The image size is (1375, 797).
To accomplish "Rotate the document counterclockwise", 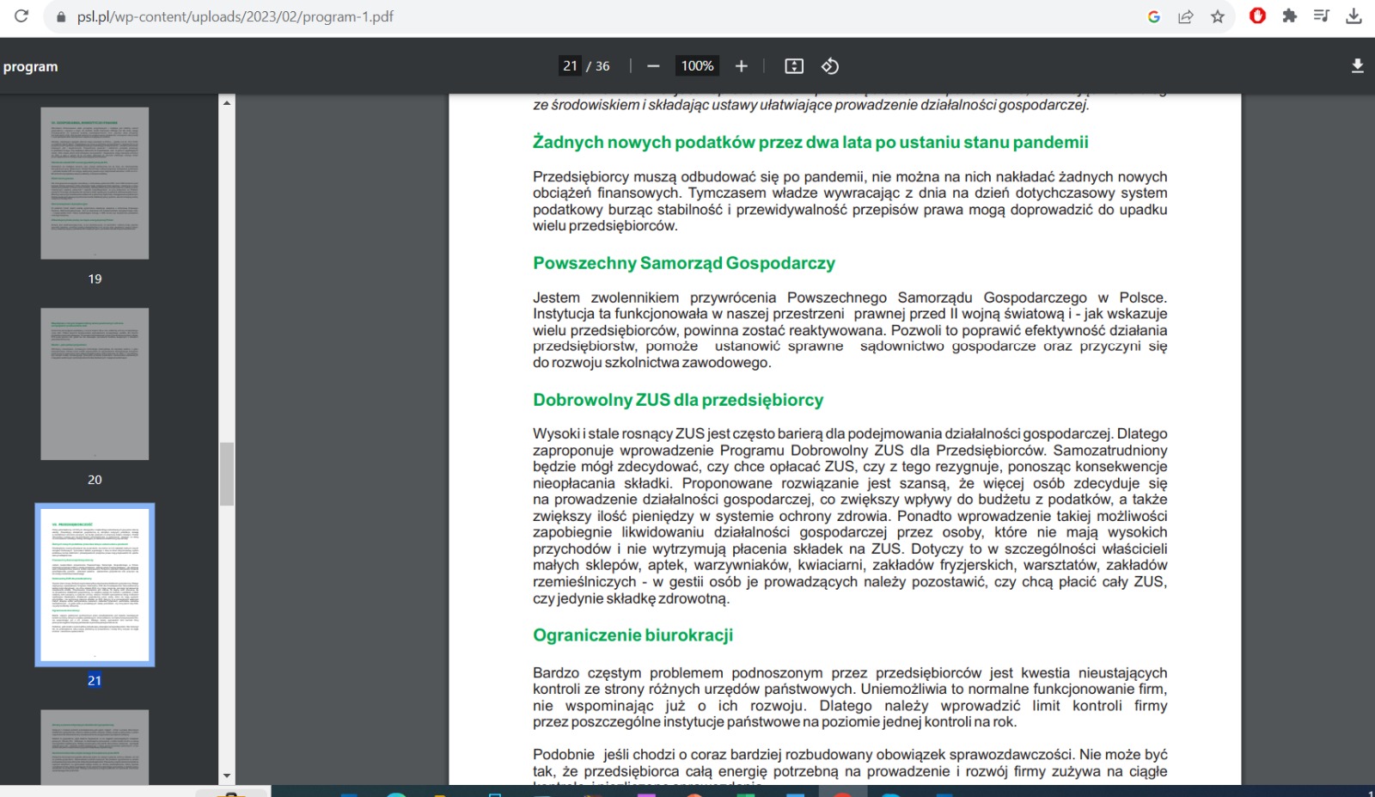I will 830,66.
